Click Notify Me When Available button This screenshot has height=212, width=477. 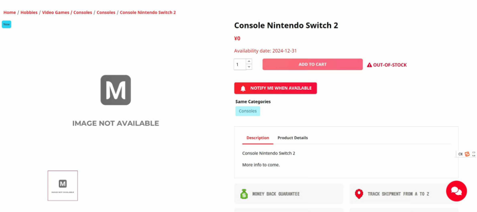coord(276,88)
